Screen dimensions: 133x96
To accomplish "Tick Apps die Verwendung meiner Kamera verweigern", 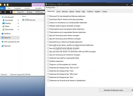I will pyautogui.click(x=48, y=35).
